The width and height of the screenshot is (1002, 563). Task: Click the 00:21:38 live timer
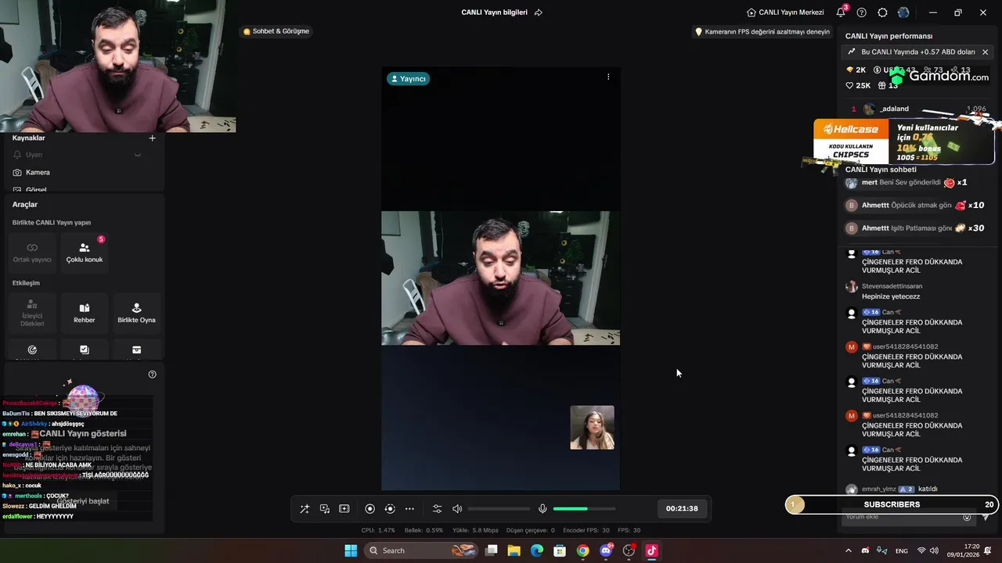(682, 508)
